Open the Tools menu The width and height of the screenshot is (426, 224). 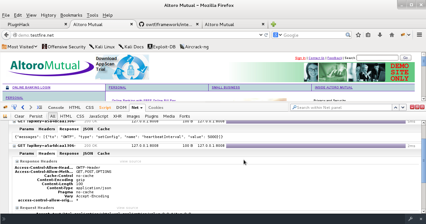pyautogui.click(x=92, y=15)
